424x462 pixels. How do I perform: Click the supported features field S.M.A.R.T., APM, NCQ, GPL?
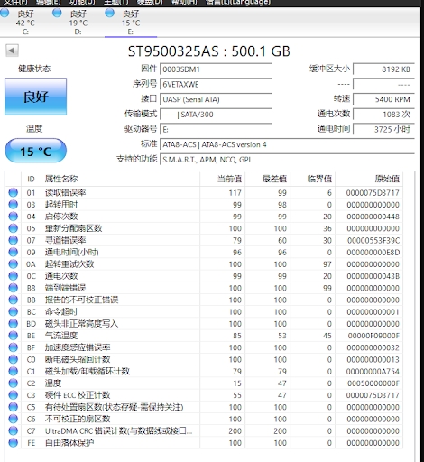pos(288,160)
